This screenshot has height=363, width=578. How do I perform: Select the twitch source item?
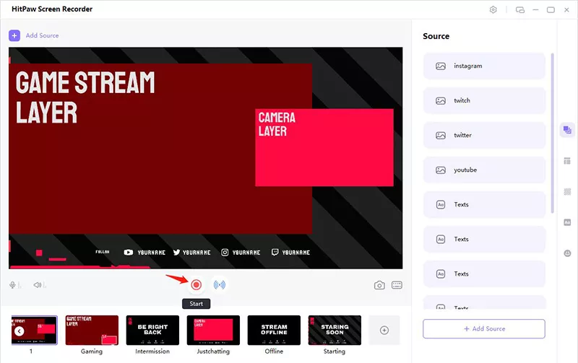(484, 100)
